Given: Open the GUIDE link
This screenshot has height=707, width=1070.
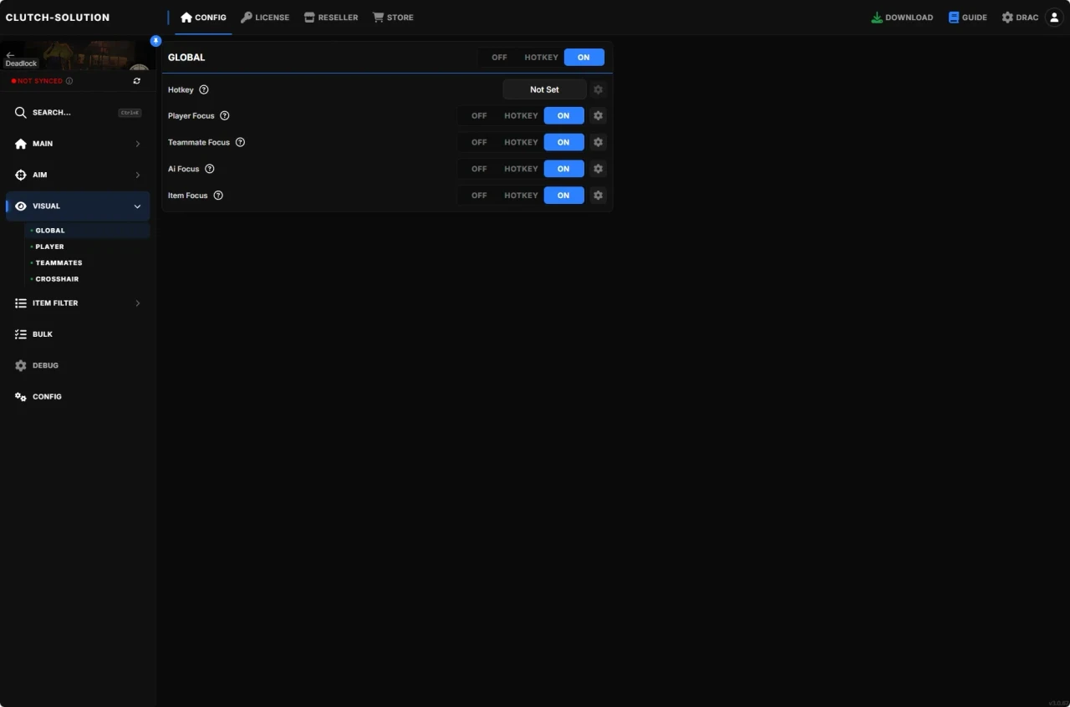Looking at the screenshot, I should 968,18.
